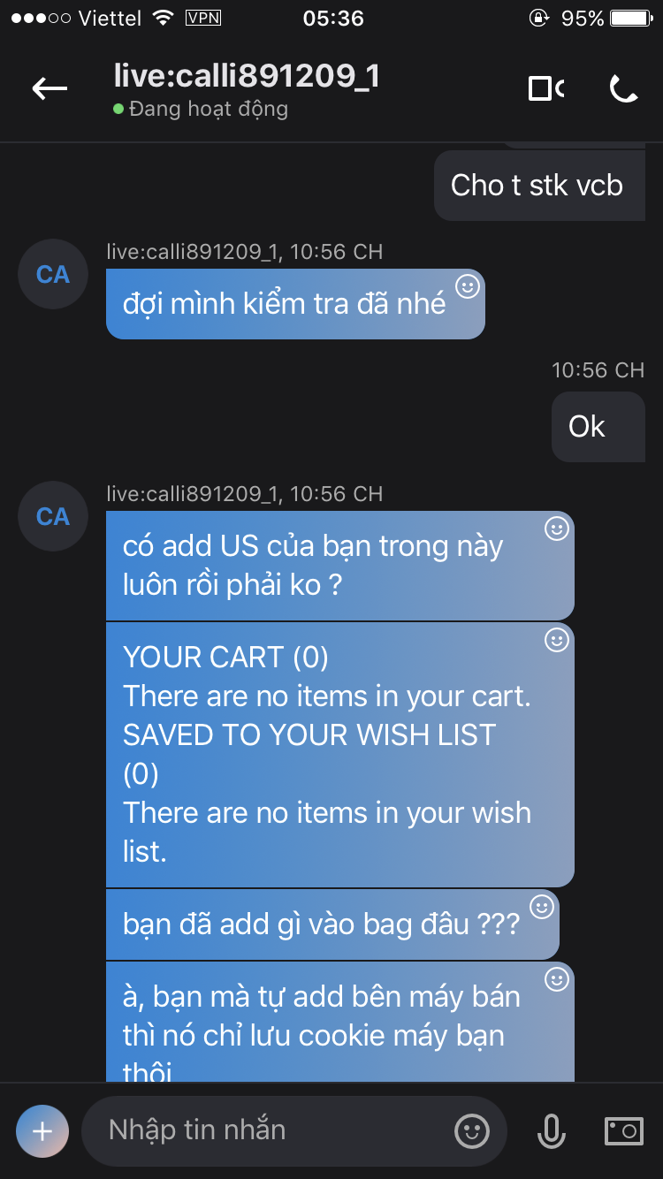React to the 'YOUR CART (0)' message

[557, 640]
